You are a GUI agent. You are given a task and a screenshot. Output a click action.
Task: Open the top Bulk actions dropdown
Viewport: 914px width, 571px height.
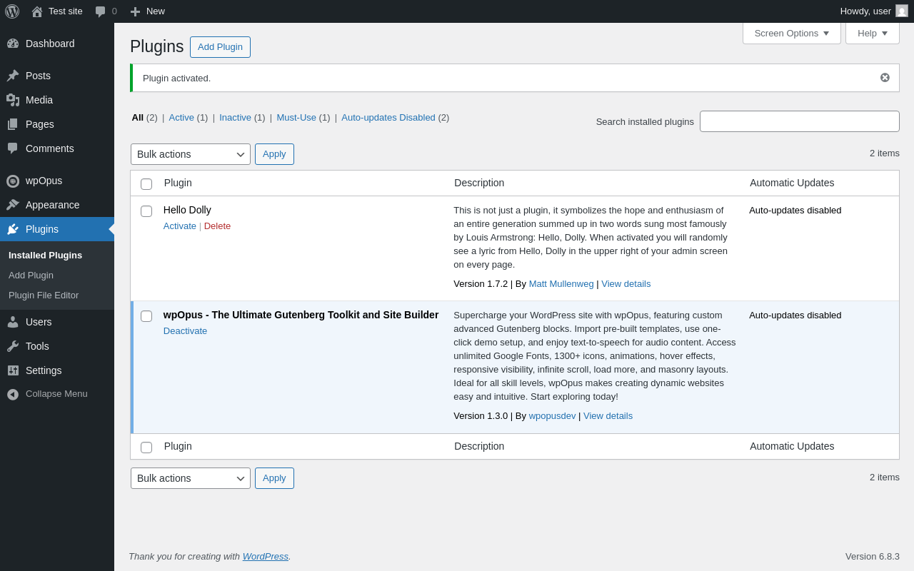[190, 154]
